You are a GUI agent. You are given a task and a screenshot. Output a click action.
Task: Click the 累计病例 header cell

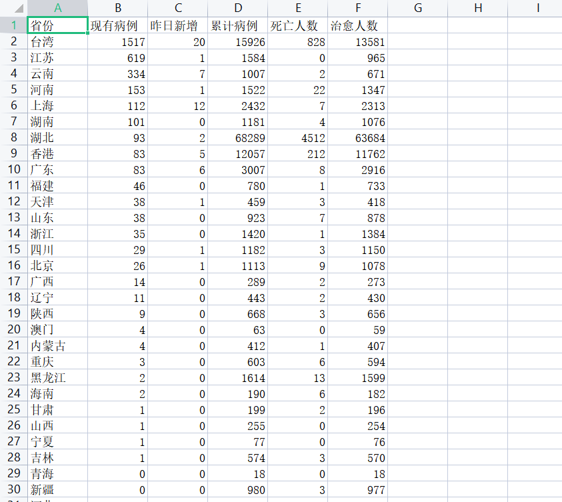[x=238, y=25]
